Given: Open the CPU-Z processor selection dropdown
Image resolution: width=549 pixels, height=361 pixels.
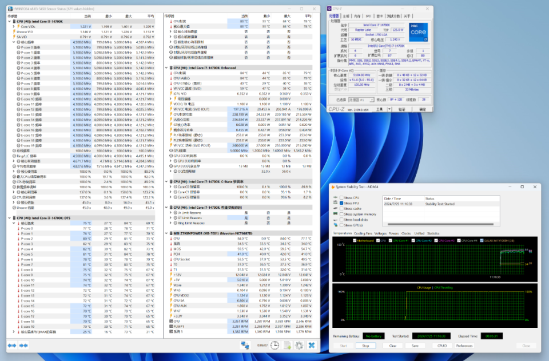Looking at the screenshot, I should click(361, 100).
